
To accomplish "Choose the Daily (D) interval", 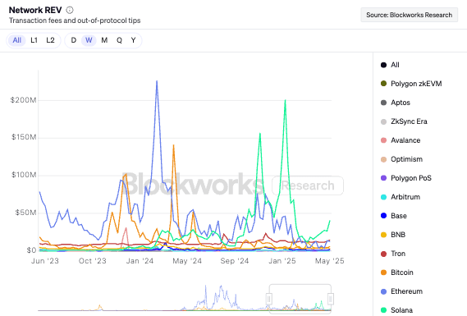I will [74, 40].
